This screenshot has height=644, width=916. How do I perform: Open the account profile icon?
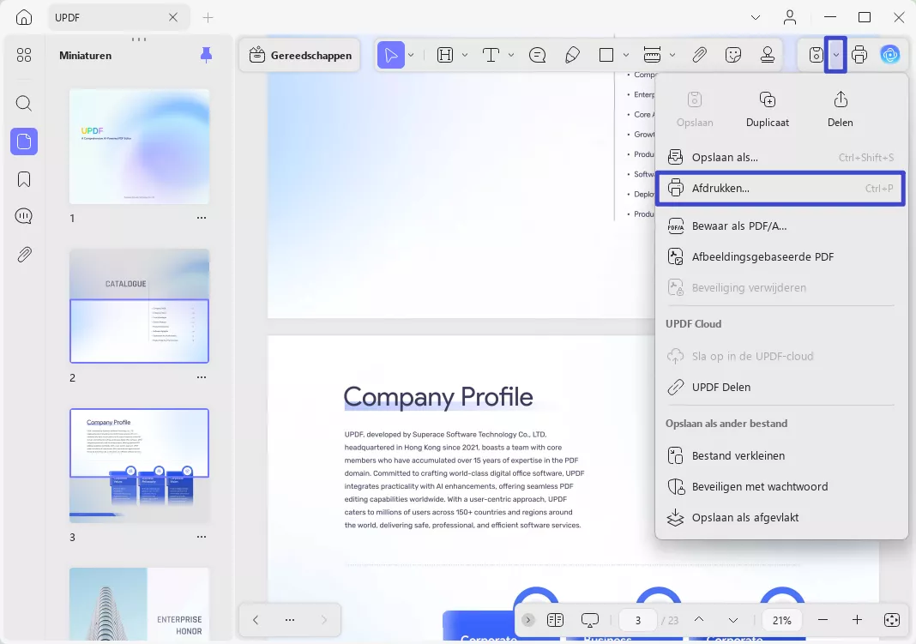tap(790, 17)
